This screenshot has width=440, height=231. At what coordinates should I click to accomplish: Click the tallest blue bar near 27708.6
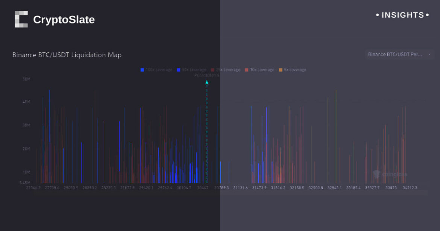tap(50, 135)
